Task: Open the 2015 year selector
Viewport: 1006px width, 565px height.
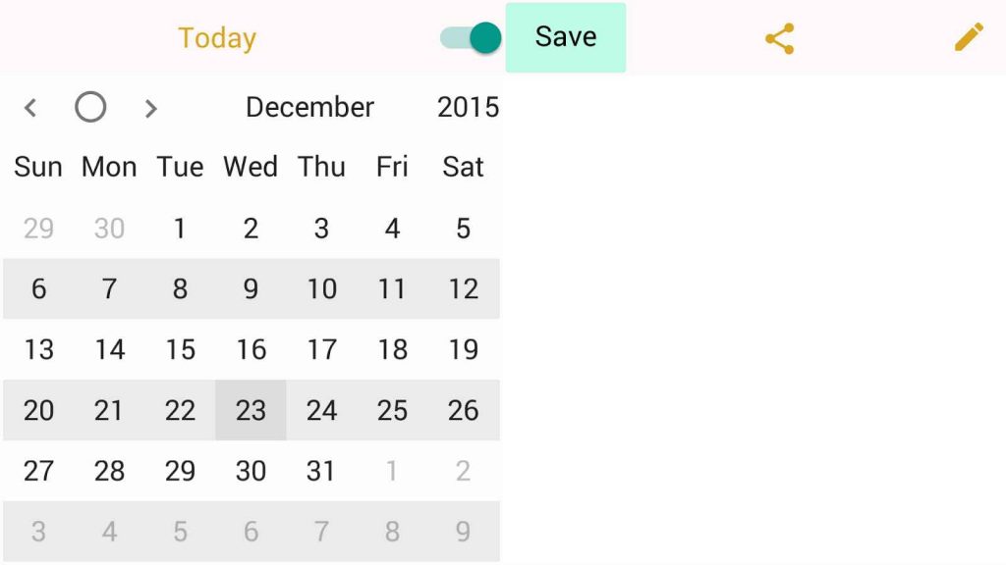Action: (468, 107)
